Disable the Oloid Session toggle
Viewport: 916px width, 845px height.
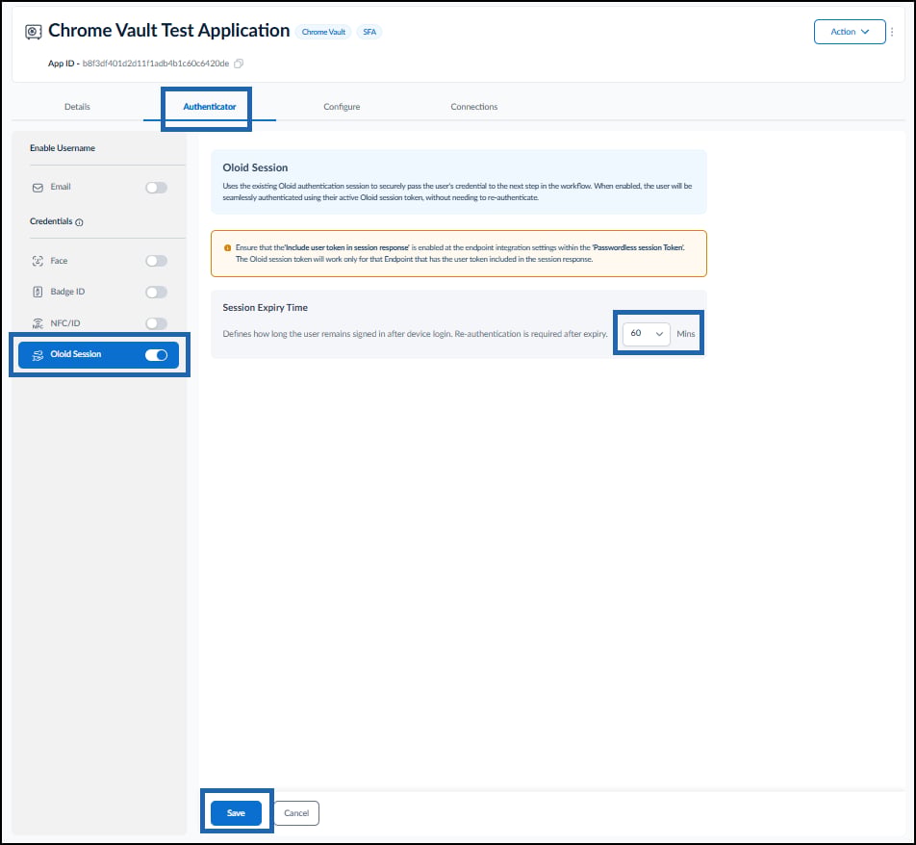coord(156,355)
